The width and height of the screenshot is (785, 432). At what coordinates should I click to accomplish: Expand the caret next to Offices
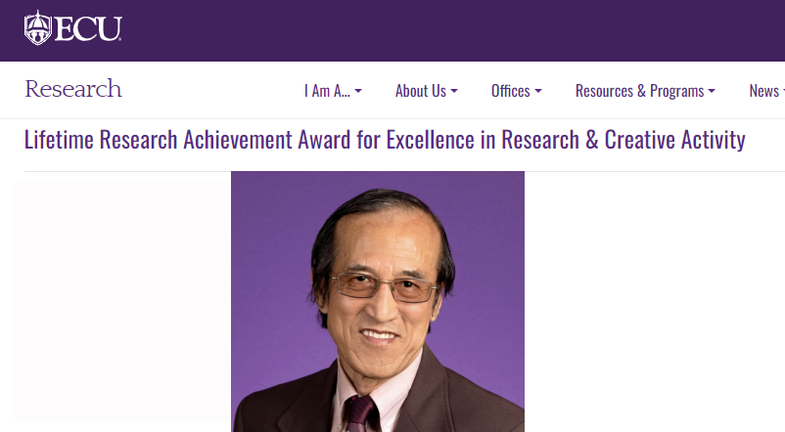pos(538,91)
